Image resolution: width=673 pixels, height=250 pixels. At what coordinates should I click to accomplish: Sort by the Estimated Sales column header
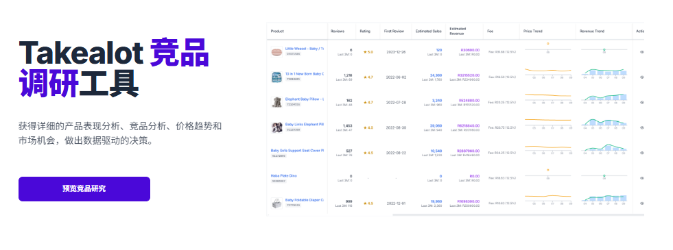(x=428, y=31)
